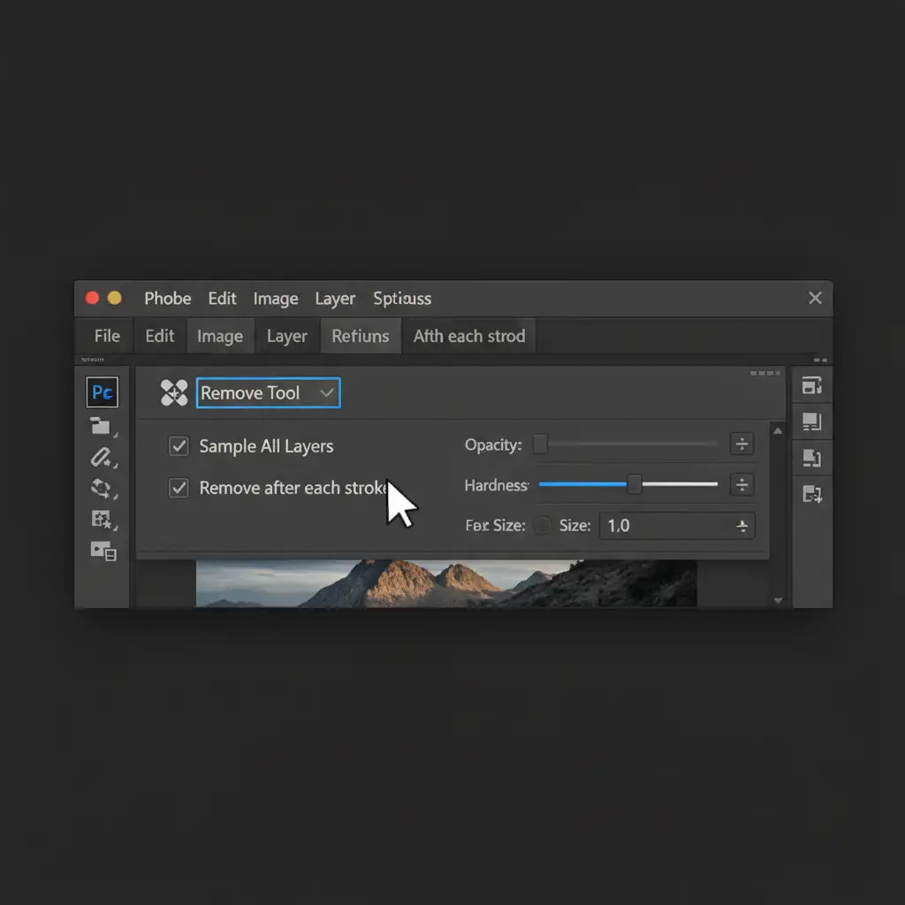905x905 pixels.
Task: Click the Remove Tool bandage icon
Action: 174,393
